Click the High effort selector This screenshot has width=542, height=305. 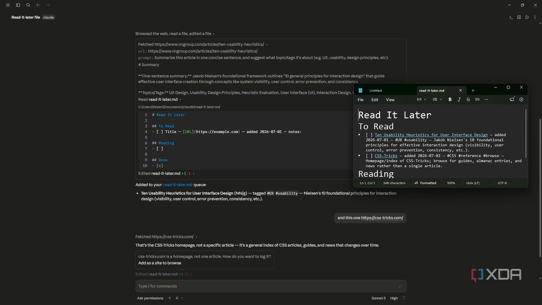[x=394, y=298]
